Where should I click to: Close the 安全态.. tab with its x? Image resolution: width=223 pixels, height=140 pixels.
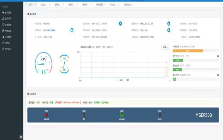(x=49, y=4)
